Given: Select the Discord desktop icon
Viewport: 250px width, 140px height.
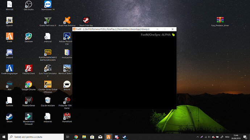Looking at the screenshot, I should pos(9,54).
